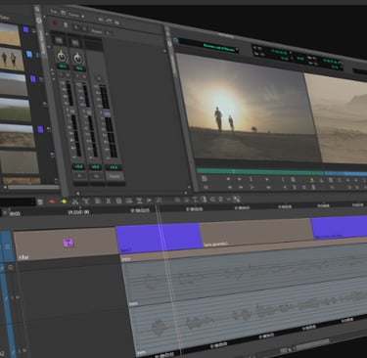This screenshot has height=358, width=367.
Task: Click the blue color square beside the runners thumbnail
Action: [x=29, y=54]
